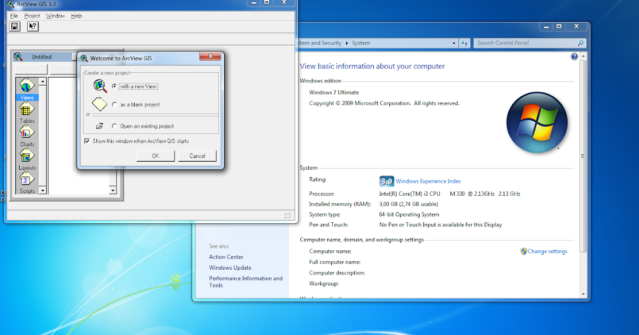639x335 pixels.
Task: Click the project list bottom scroll arrow
Action: pos(112,190)
